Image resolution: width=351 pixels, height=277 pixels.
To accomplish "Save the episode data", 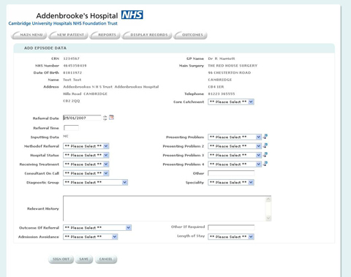I will point(83,259).
